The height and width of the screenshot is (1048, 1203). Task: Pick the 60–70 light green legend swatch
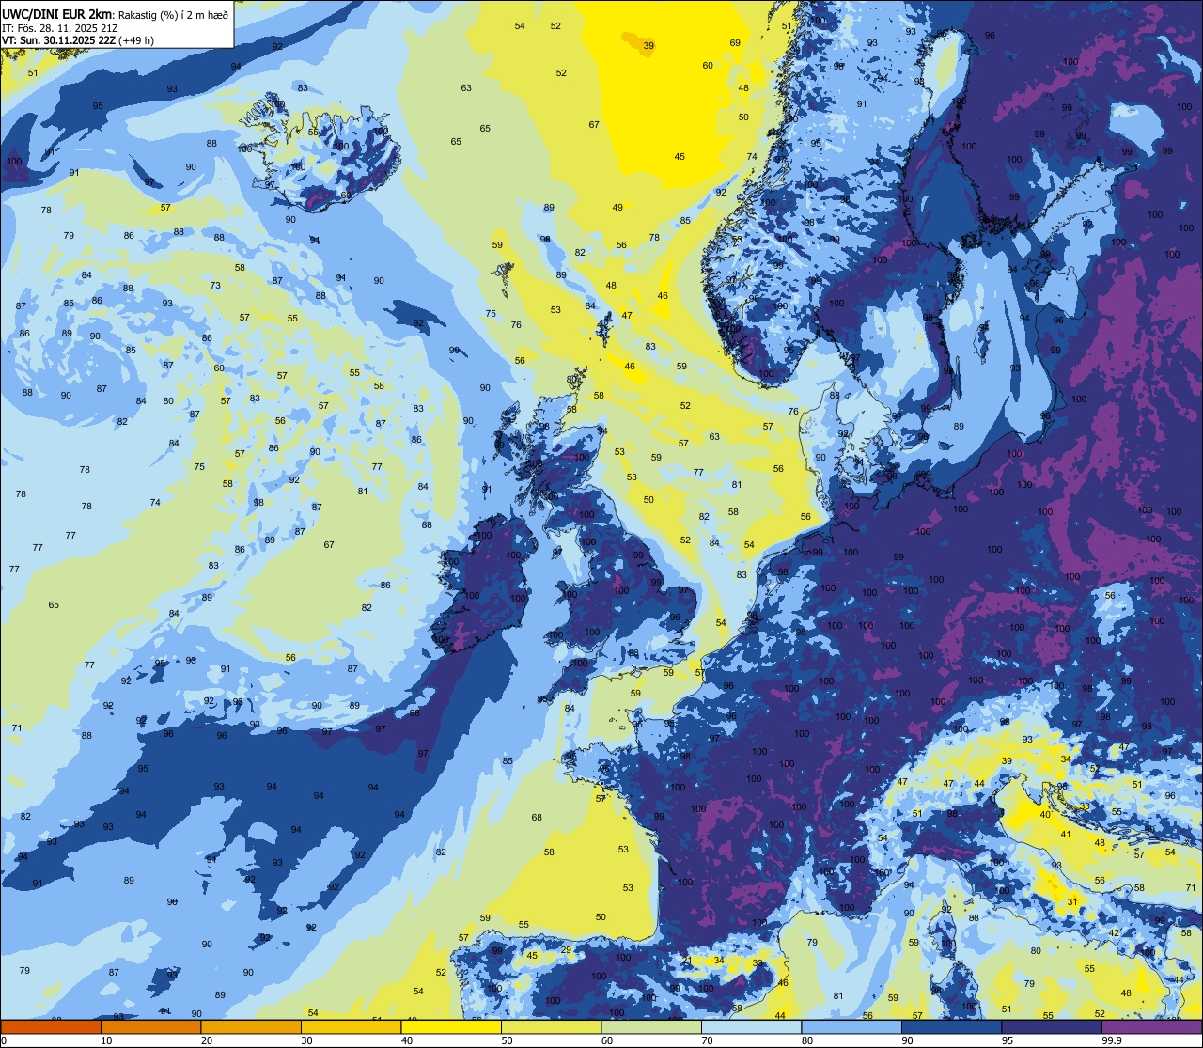pos(651,1027)
